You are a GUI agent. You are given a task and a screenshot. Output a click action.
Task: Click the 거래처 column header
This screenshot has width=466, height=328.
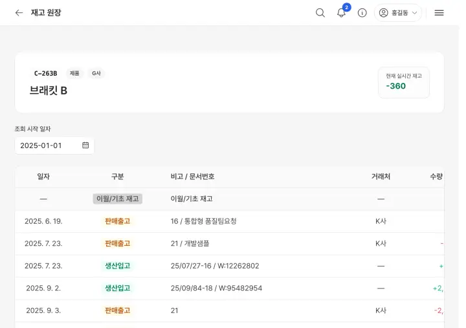click(x=381, y=177)
